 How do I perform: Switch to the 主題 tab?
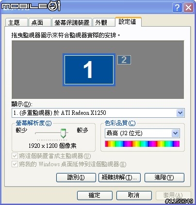(16, 22)
